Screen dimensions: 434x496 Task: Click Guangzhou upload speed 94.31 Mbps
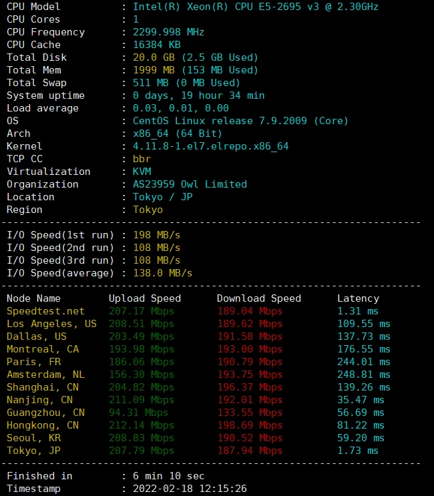pos(138,413)
